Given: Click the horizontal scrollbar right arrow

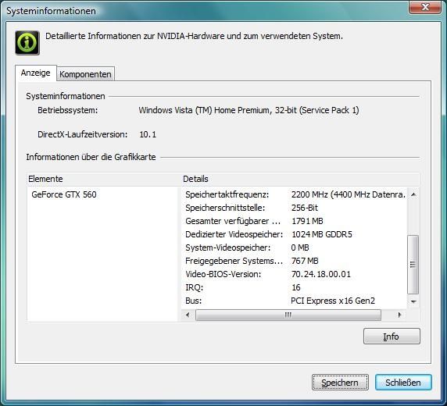Looking at the screenshot, I should (x=399, y=315).
